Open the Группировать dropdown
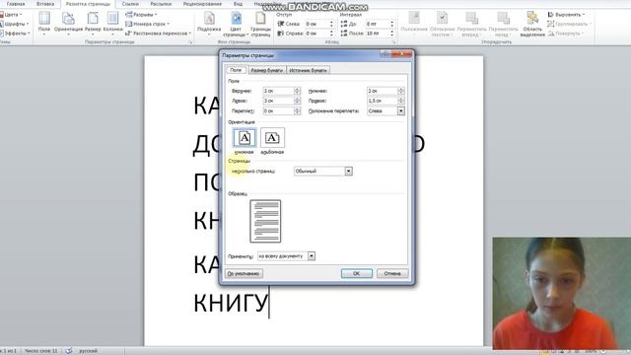Viewport: 631px width, 355px height. (569, 24)
